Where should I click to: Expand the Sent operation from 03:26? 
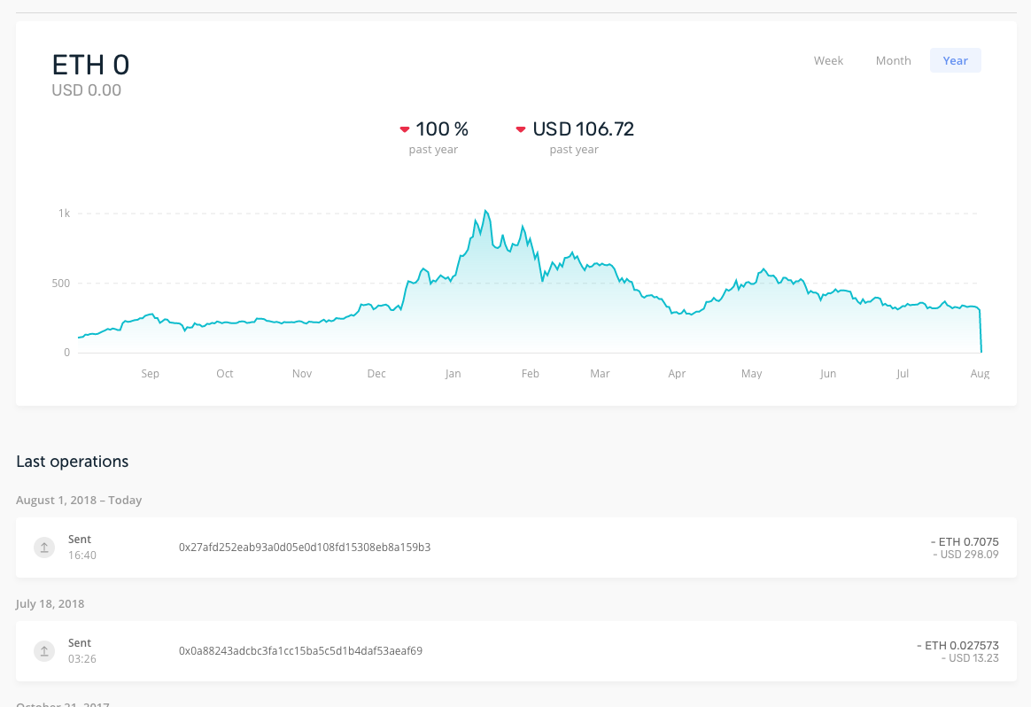[80, 650]
